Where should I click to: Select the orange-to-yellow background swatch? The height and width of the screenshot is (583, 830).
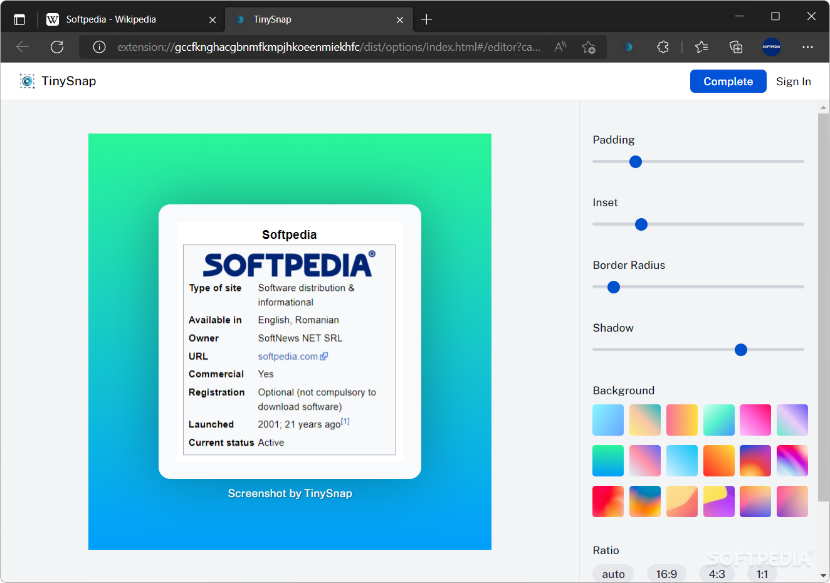(x=719, y=461)
